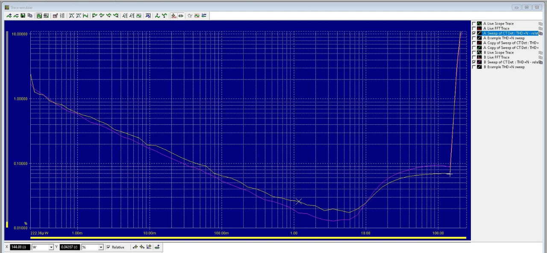Screen dimensions: 547x253
Task: Click the yellow color swatch of A Sweep trace
Action: 479,33
